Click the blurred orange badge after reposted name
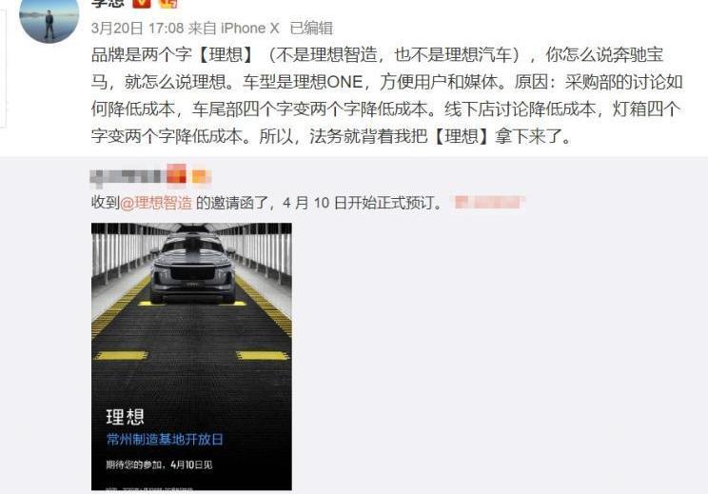Image resolution: width=708 pixels, height=494 pixels. 201,176
